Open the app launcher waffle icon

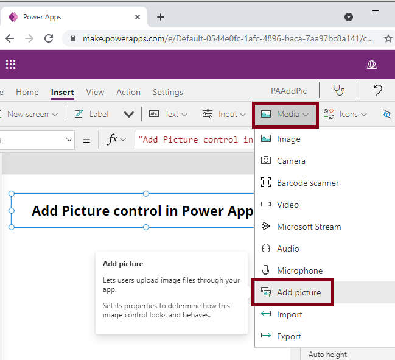[x=10, y=65]
